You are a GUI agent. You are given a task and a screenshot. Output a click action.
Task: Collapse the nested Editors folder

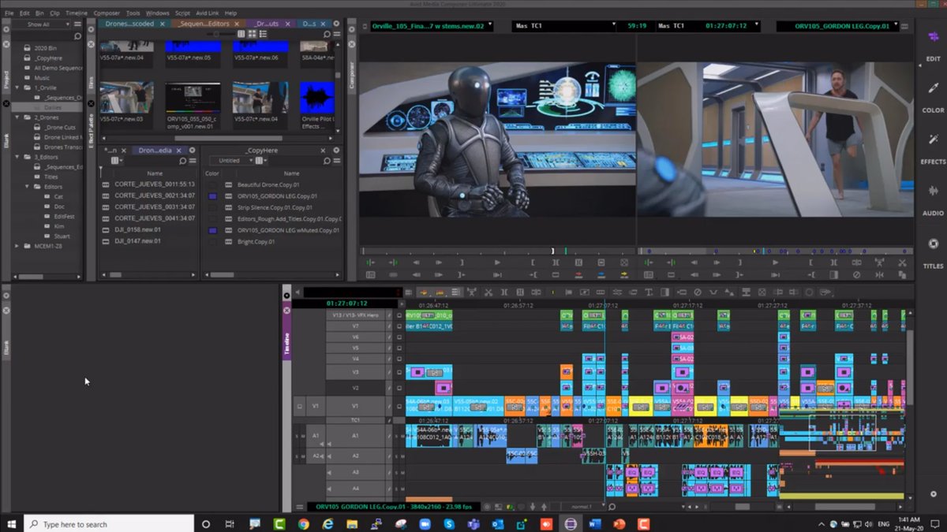click(27, 187)
